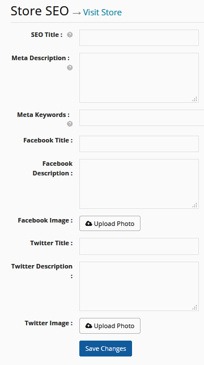Focus the Facebook Title input field
The image size is (204, 365).
(139, 144)
